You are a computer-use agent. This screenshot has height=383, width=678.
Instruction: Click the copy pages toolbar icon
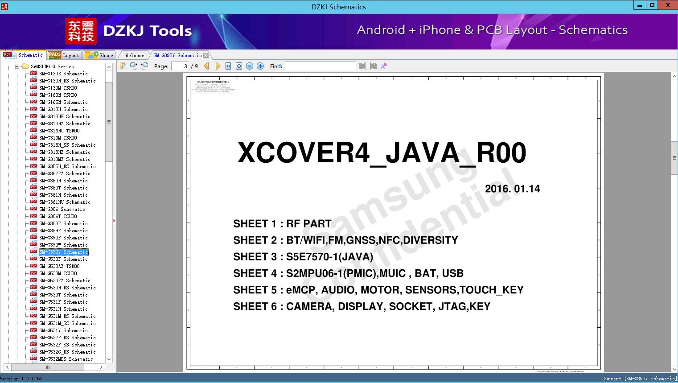click(123, 66)
